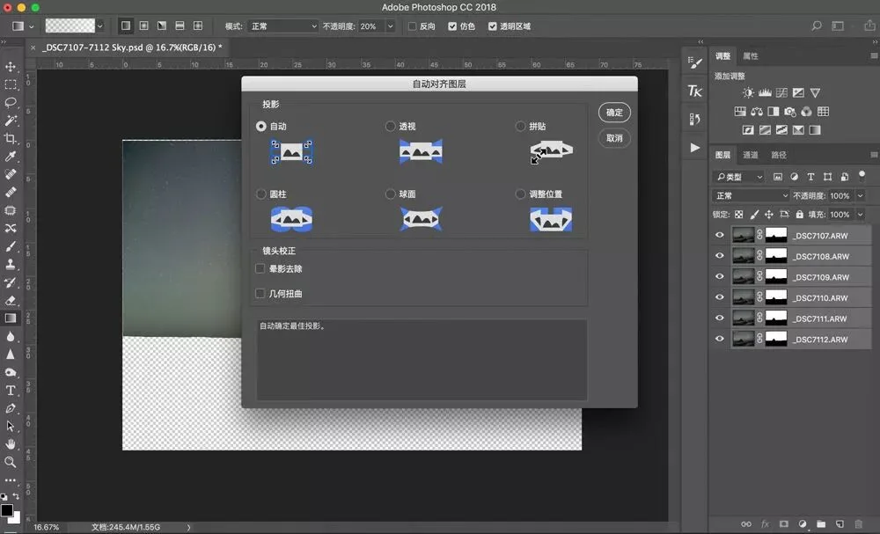Select the Horizontal Type tool
The image size is (880, 534).
[10, 390]
